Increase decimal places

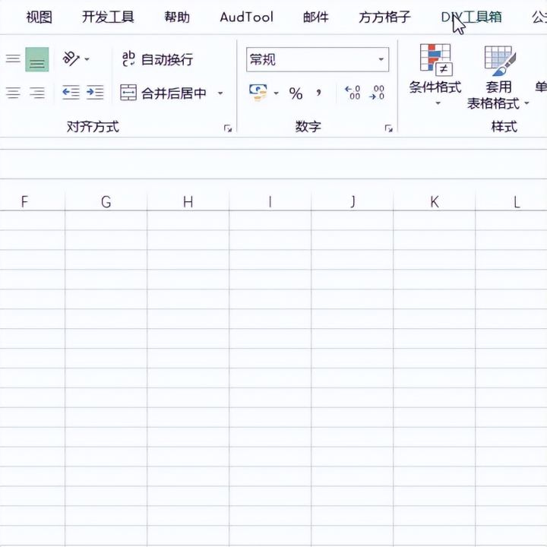(x=353, y=93)
